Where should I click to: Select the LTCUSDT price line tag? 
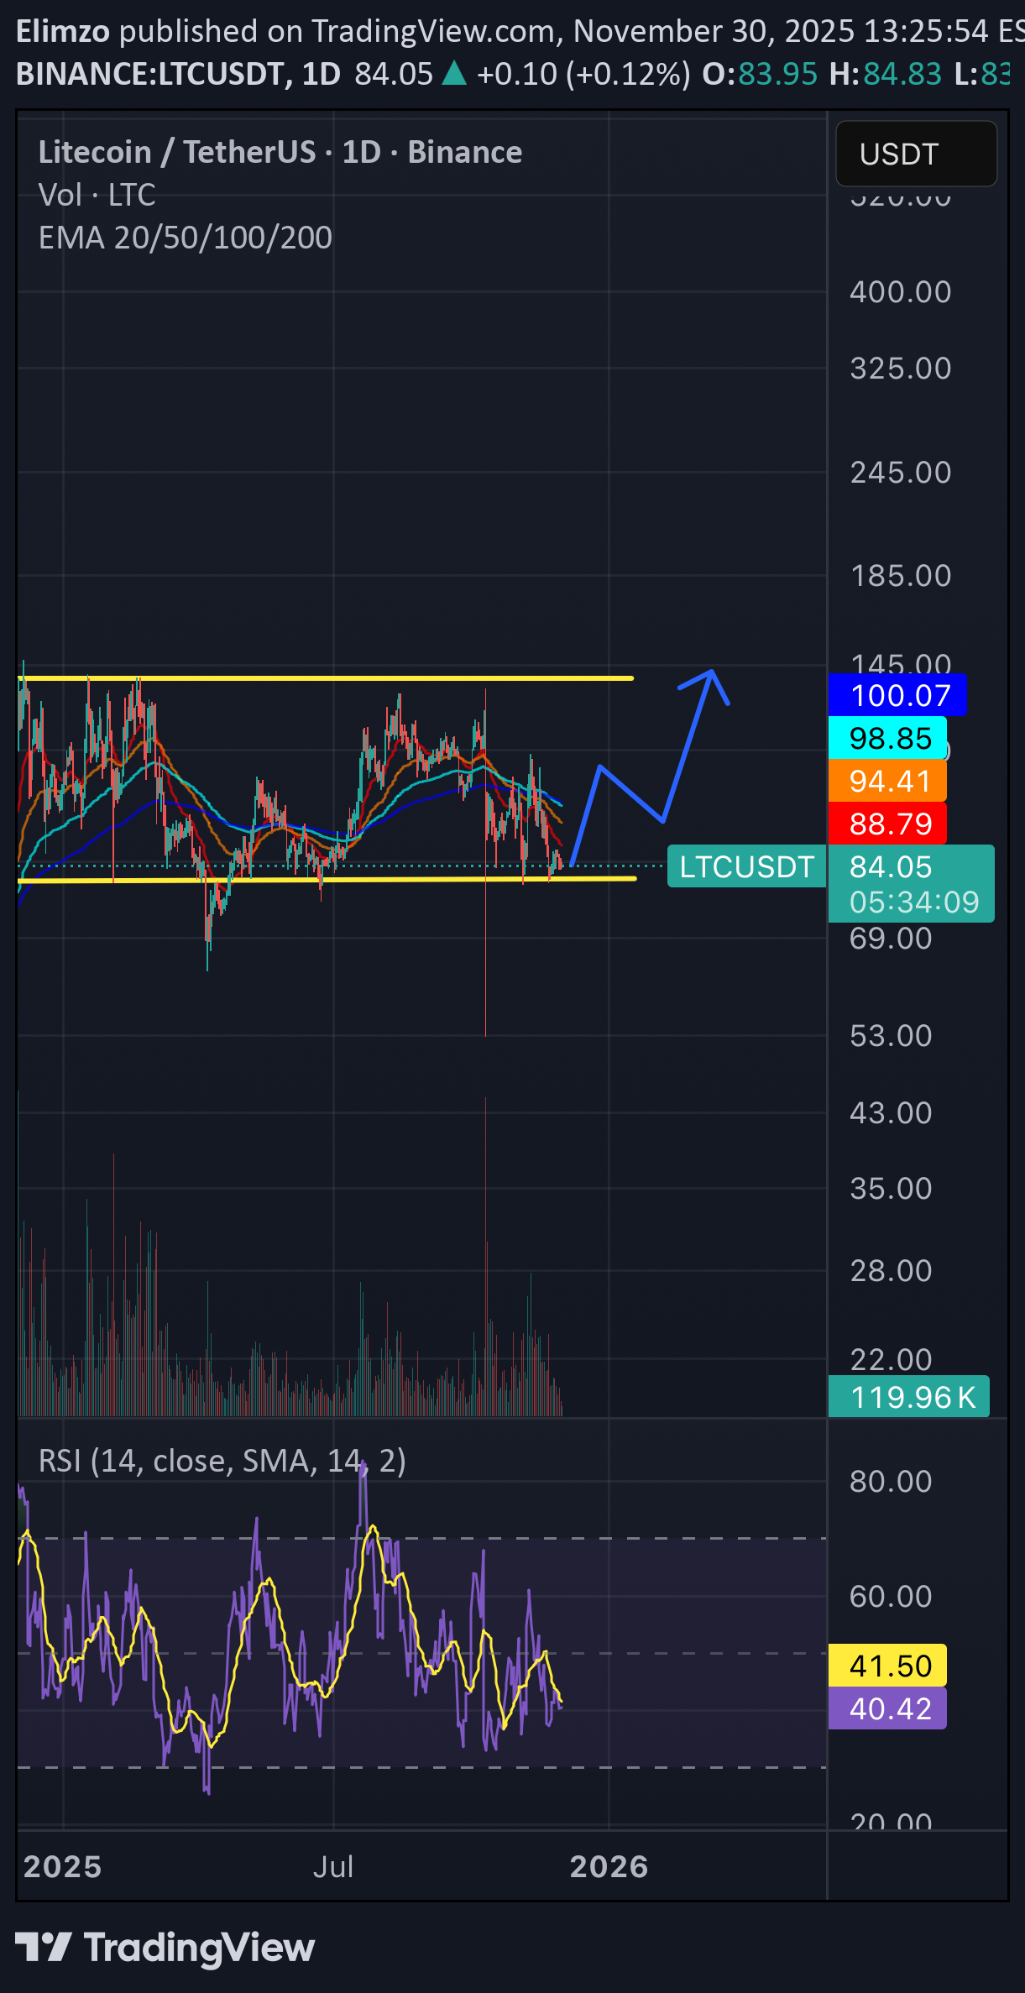(x=745, y=866)
